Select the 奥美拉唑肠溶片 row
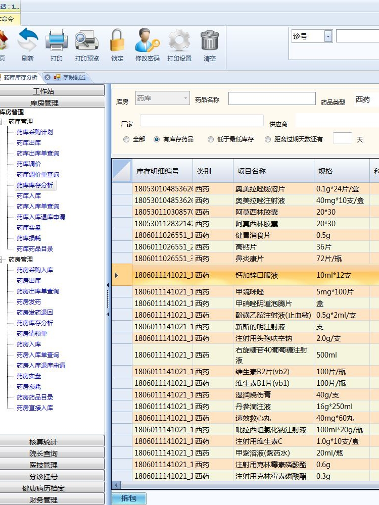Screen dimensions: 379x505 pyautogui.click(x=246, y=189)
